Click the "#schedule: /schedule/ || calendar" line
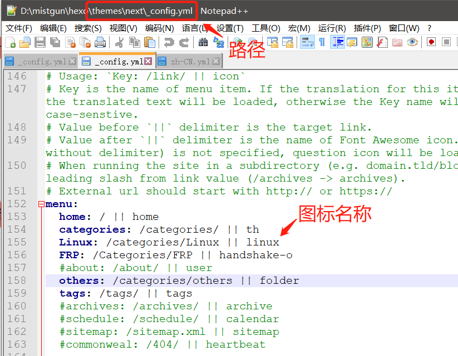This screenshot has width=458, height=356. tap(169, 319)
